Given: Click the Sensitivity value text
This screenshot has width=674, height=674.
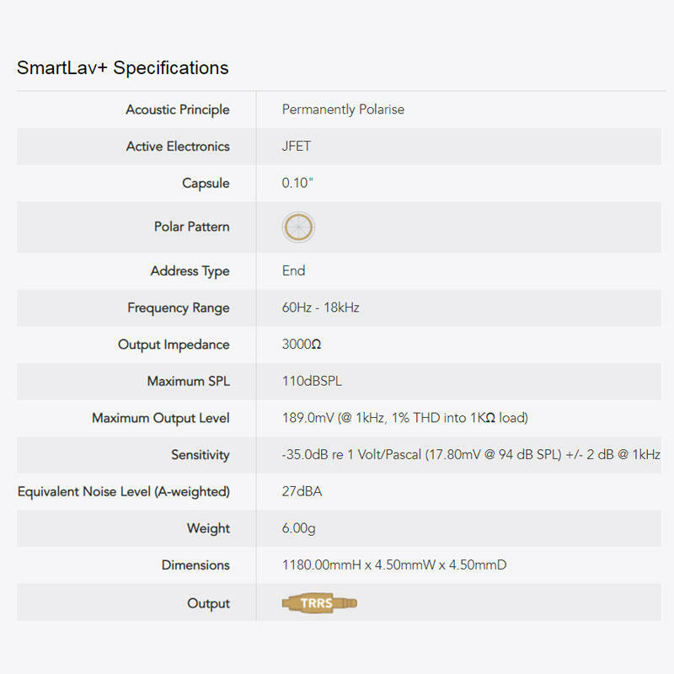Looking at the screenshot, I should point(471,455).
